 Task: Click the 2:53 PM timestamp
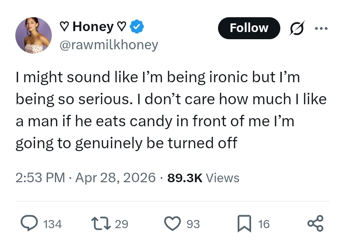[x=40, y=178]
